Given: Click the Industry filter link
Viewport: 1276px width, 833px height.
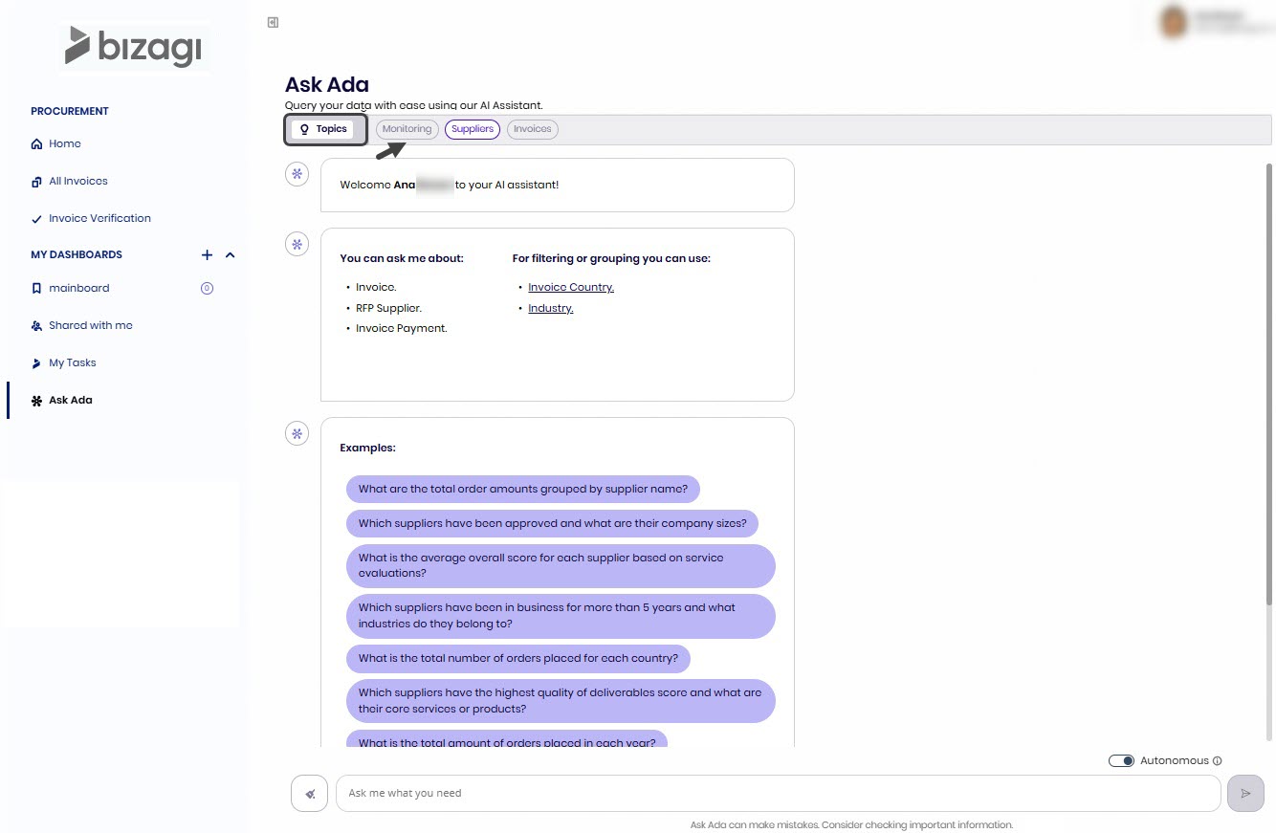Looking at the screenshot, I should tap(550, 308).
